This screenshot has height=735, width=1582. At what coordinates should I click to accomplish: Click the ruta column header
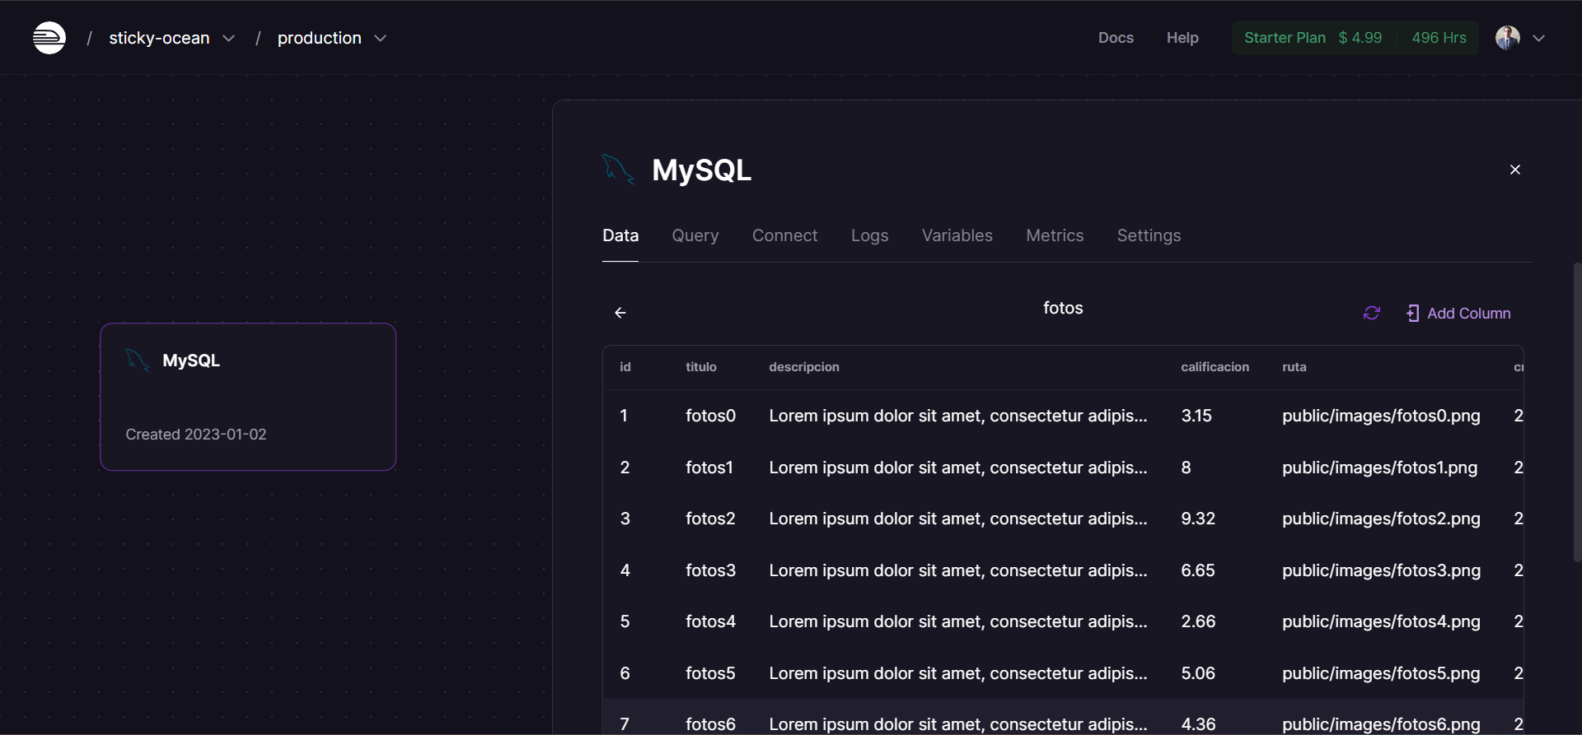[1294, 367]
